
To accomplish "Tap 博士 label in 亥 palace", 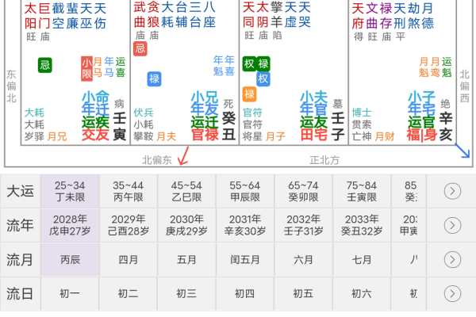I will tap(362, 113).
